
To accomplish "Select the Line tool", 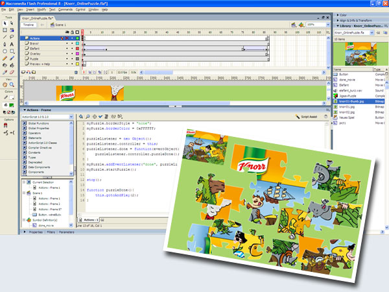I will tap(5, 37).
